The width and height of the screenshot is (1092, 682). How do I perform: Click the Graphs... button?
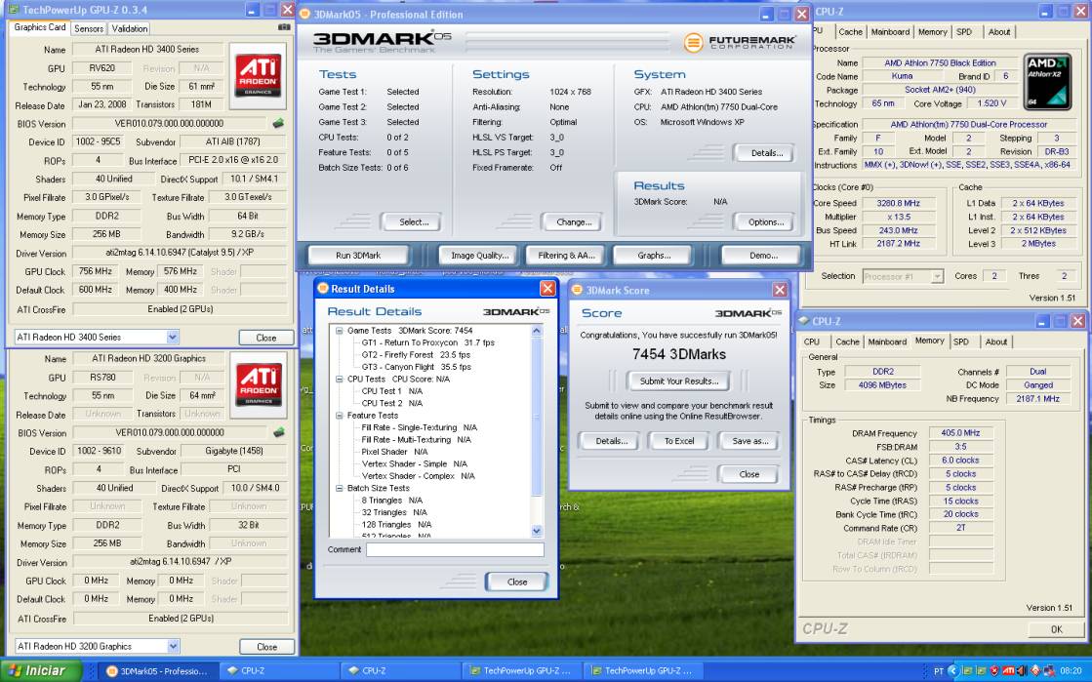pos(653,256)
